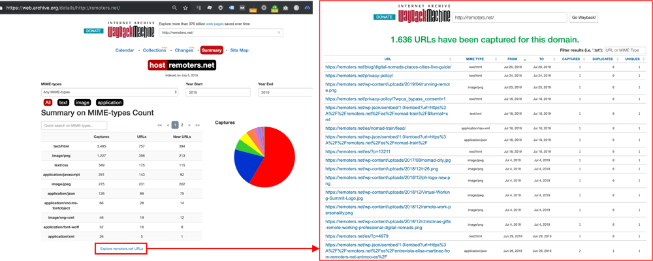Viewport: 653px width, 261px height.
Task: Click page 1 in the pagination
Action: [175, 125]
